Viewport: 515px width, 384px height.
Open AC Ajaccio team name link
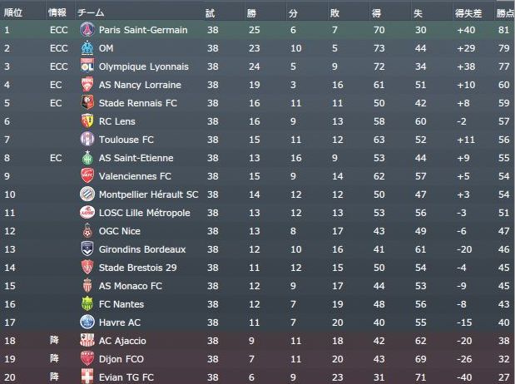(122, 341)
